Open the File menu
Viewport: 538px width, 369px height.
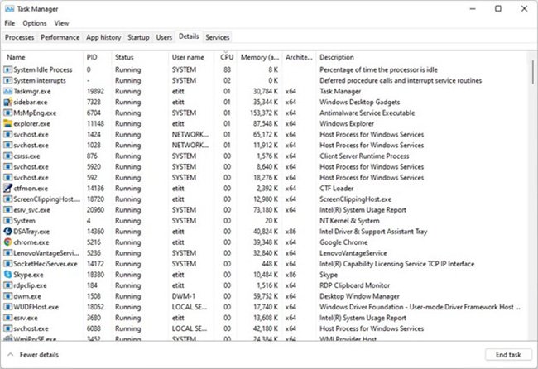tap(10, 23)
